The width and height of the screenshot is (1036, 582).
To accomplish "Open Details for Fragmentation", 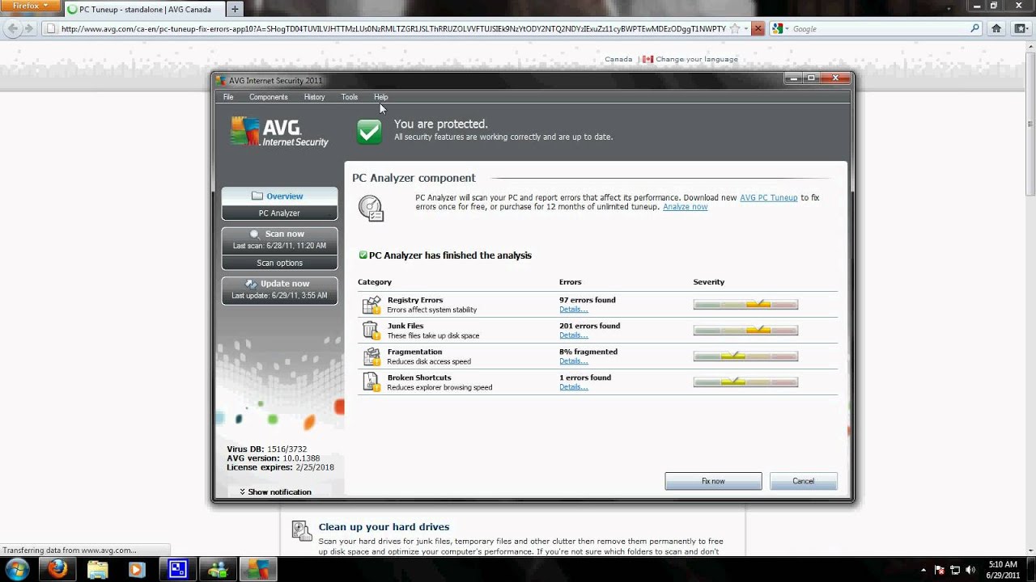I will pyautogui.click(x=573, y=361).
